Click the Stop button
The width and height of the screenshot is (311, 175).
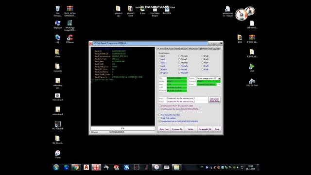(217, 129)
